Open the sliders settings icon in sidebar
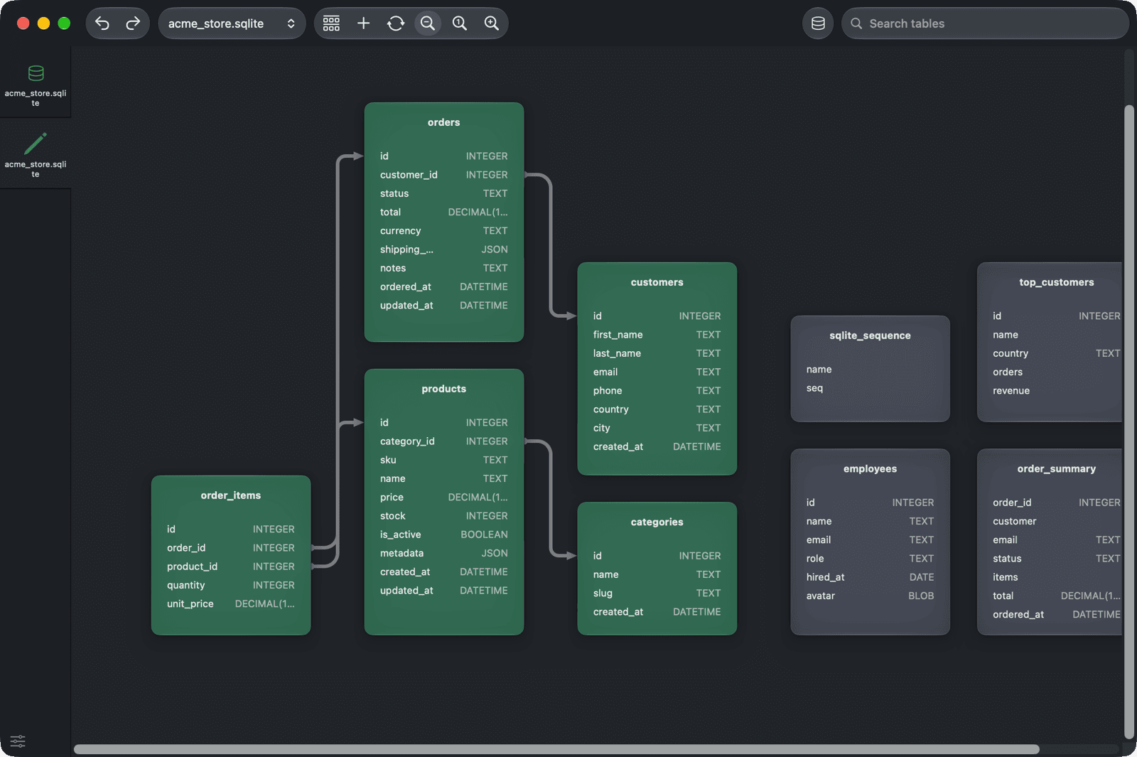The height and width of the screenshot is (757, 1137). [x=18, y=741]
